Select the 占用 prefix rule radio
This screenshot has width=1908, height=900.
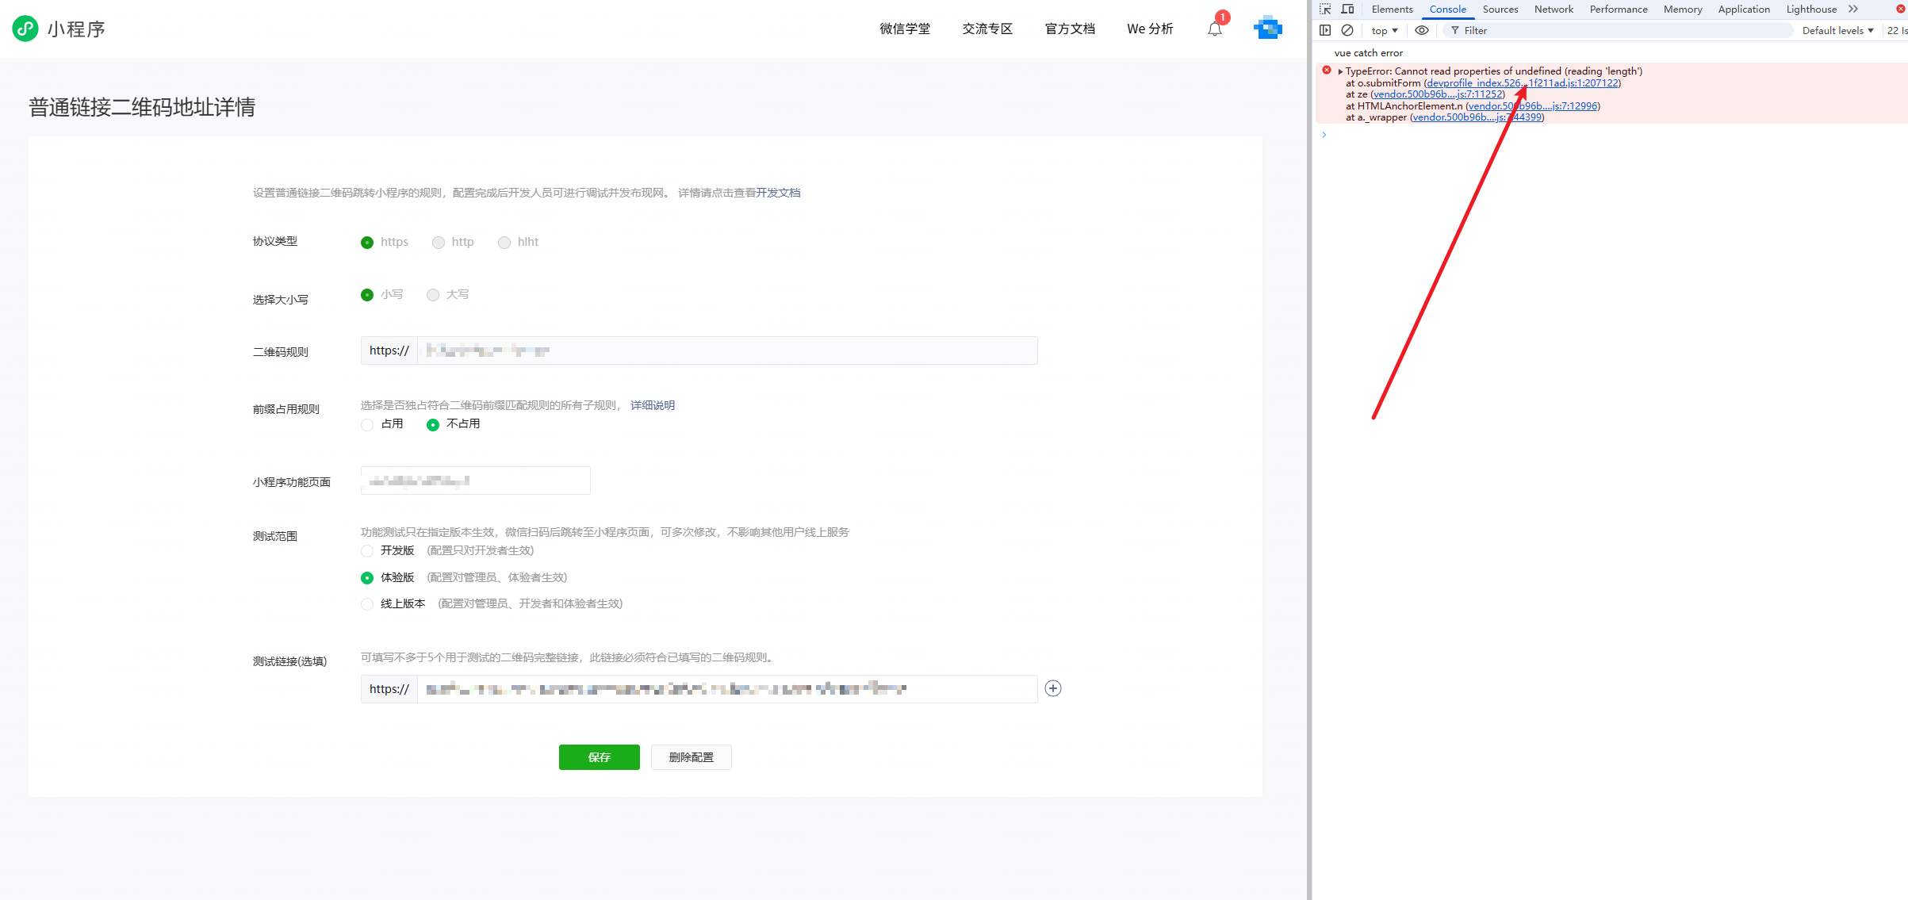[367, 424]
